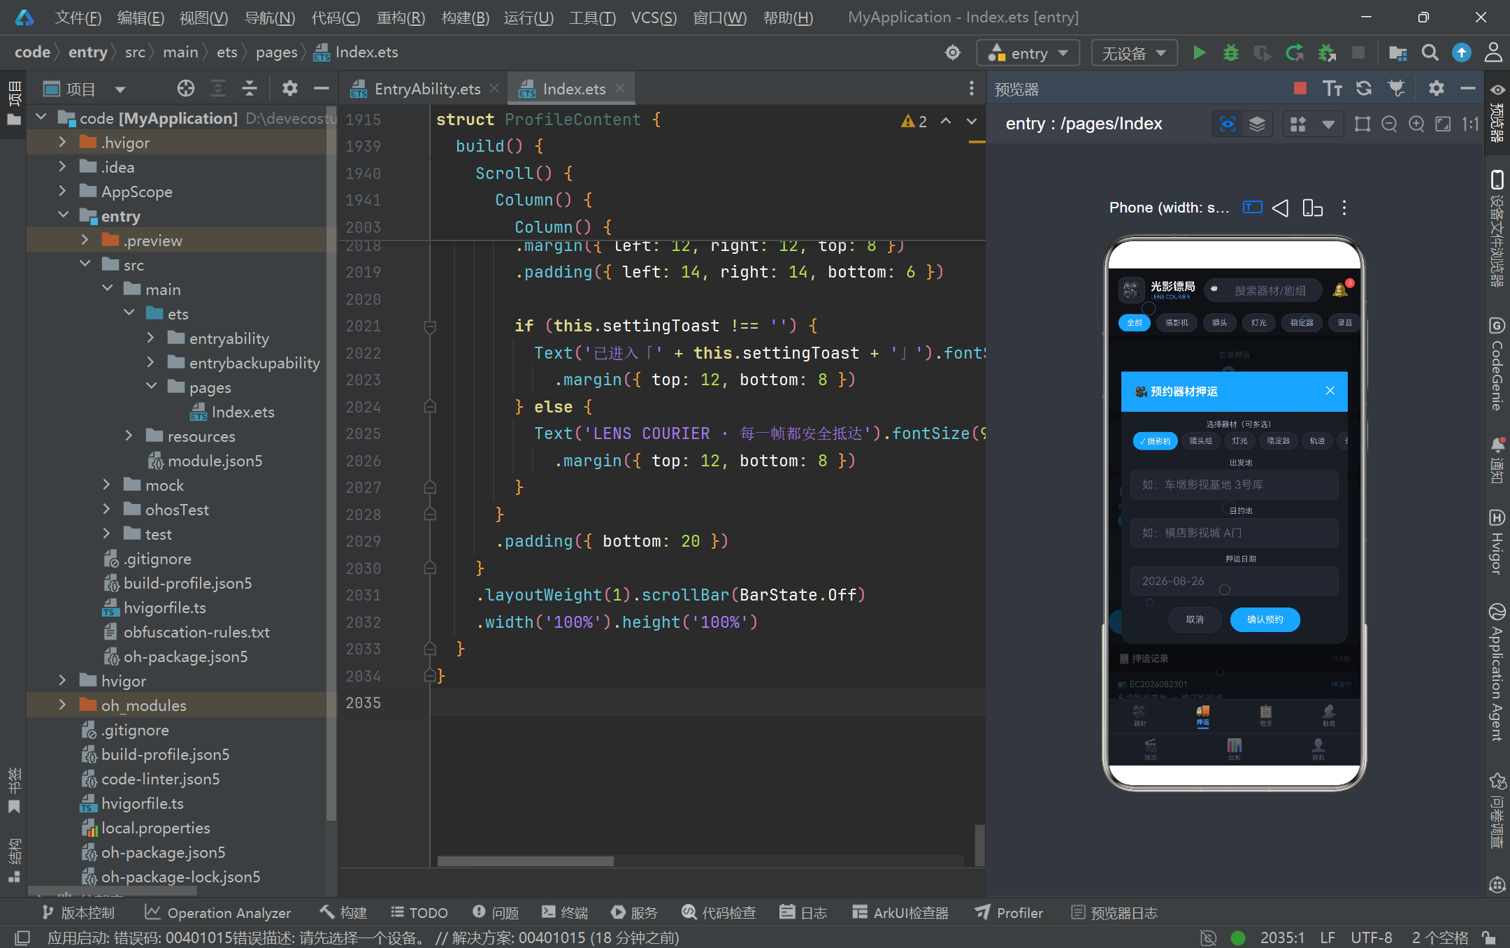The image size is (1510, 948).
Task: Click the locate target crosshair in toolbar
Action: tap(952, 52)
